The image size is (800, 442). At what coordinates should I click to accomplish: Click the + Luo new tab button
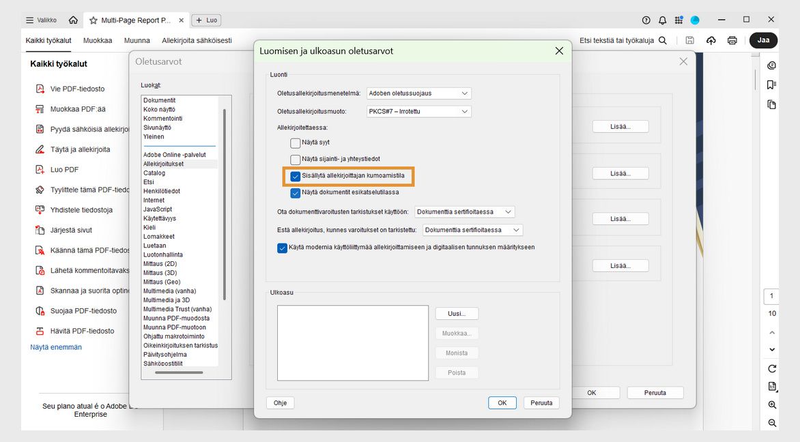[x=206, y=20]
